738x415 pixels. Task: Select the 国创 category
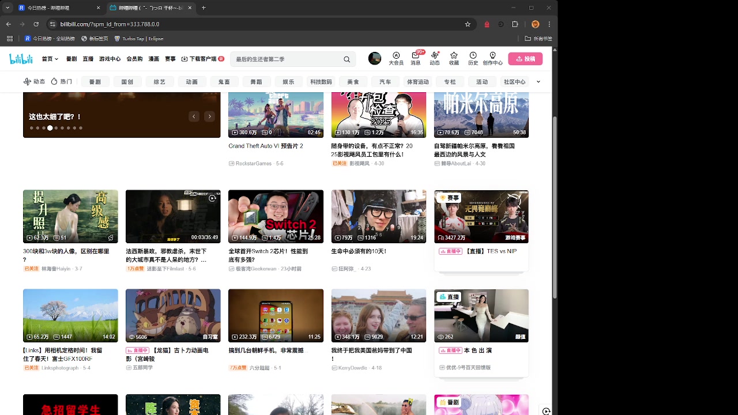click(x=127, y=82)
